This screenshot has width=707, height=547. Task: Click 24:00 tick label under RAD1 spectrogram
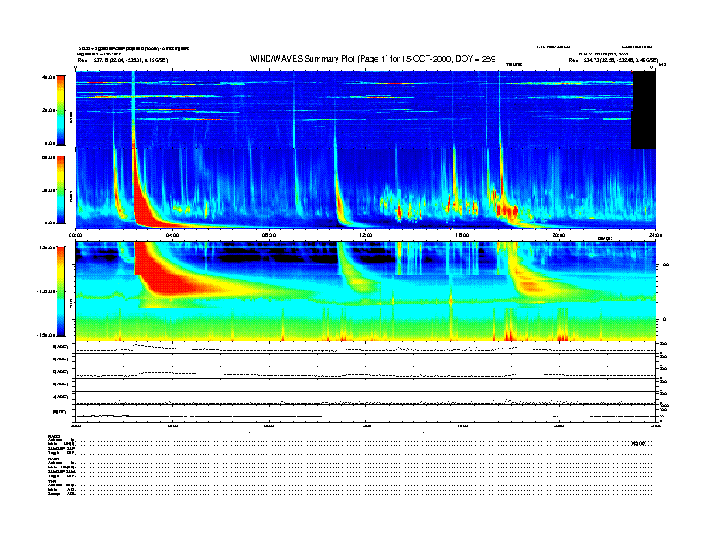[x=655, y=235]
